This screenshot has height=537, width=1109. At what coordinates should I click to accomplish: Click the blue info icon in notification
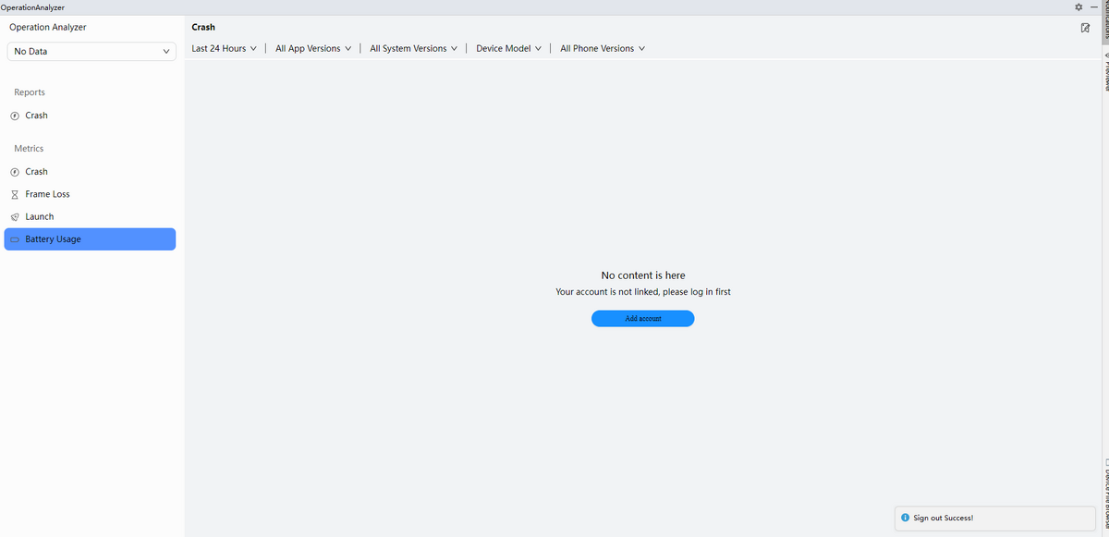pos(906,518)
